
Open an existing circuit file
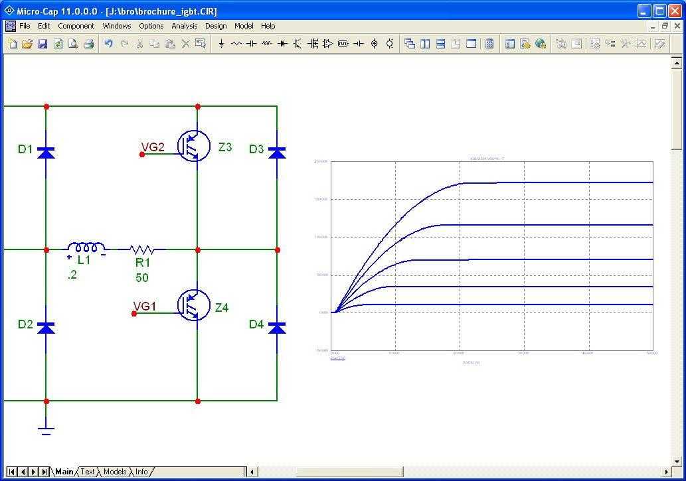coord(27,43)
